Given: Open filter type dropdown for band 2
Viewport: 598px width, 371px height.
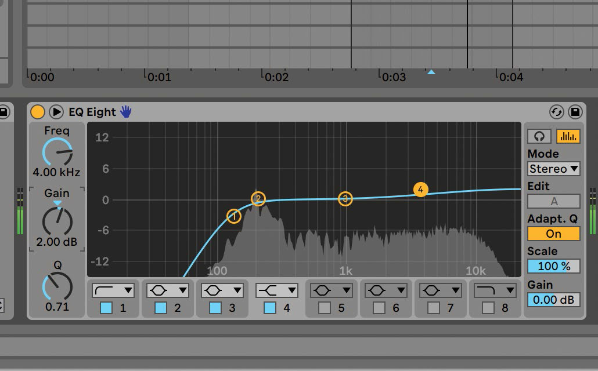Looking at the screenshot, I should (167, 290).
